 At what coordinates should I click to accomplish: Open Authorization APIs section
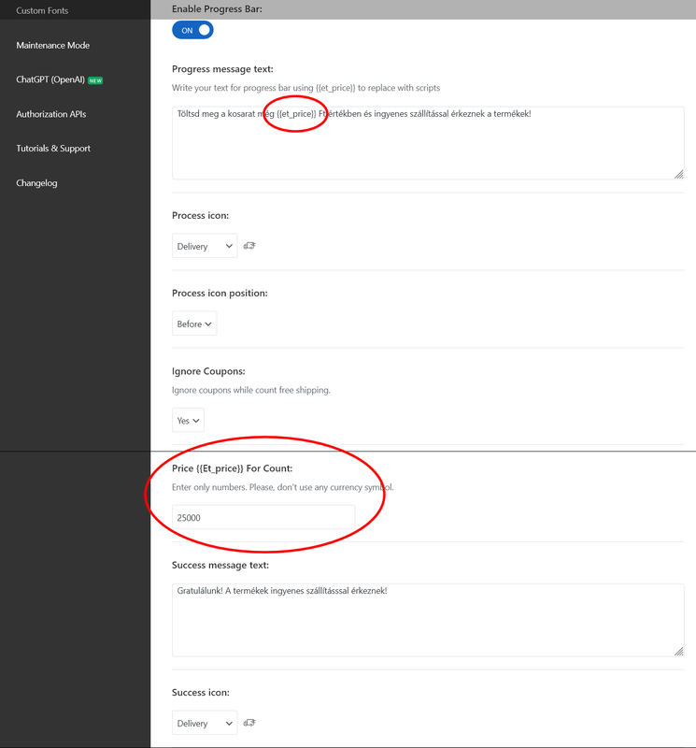click(x=51, y=114)
